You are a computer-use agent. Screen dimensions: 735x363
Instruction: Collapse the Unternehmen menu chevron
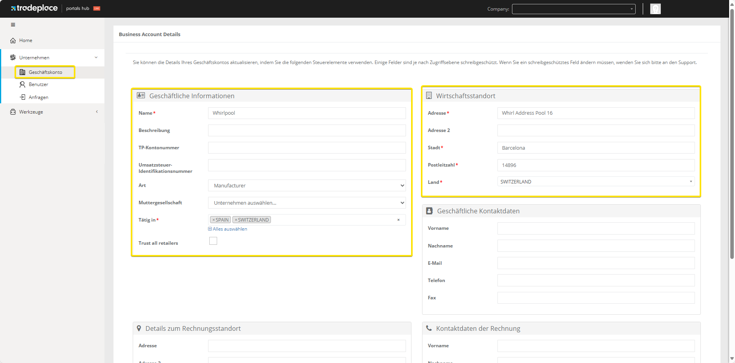[x=96, y=57]
